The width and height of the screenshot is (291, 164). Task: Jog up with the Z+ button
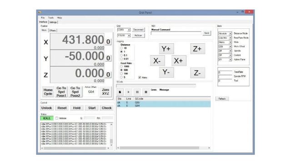click(x=197, y=49)
